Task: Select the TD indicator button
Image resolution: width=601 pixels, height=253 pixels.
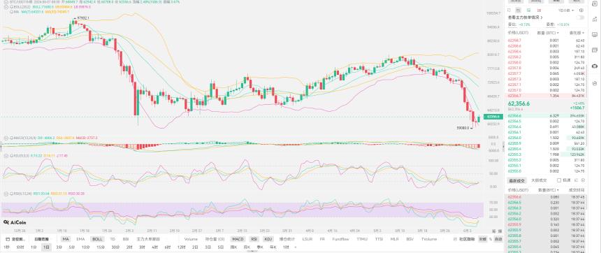Action: [x=113, y=239]
